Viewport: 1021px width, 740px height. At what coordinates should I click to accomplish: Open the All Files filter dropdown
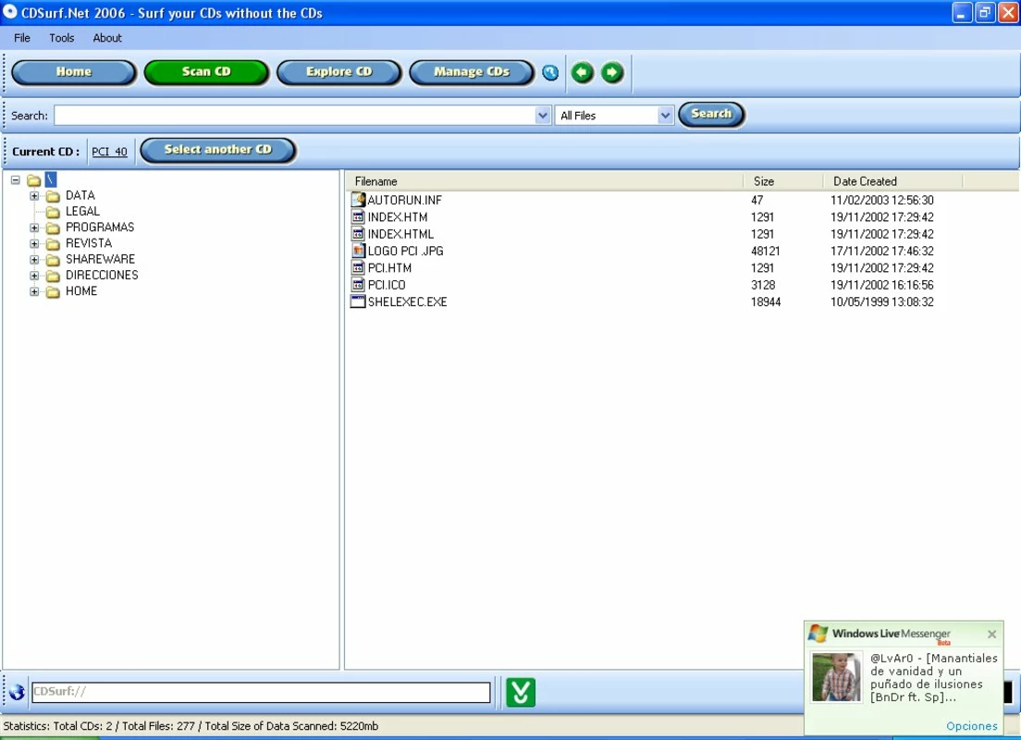pyautogui.click(x=665, y=116)
